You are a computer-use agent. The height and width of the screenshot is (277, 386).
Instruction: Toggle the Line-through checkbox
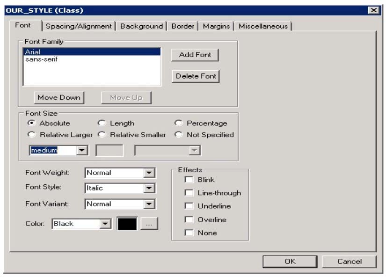point(189,193)
